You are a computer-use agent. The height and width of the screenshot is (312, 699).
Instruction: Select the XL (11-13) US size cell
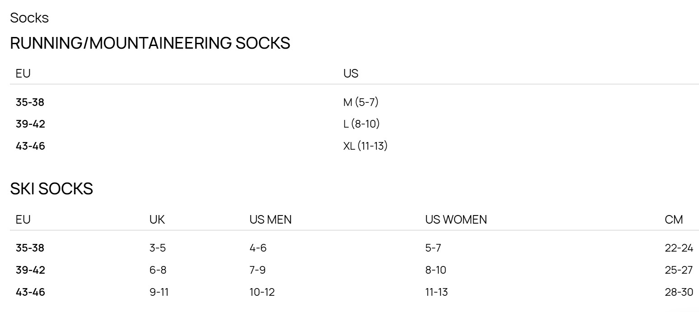365,146
